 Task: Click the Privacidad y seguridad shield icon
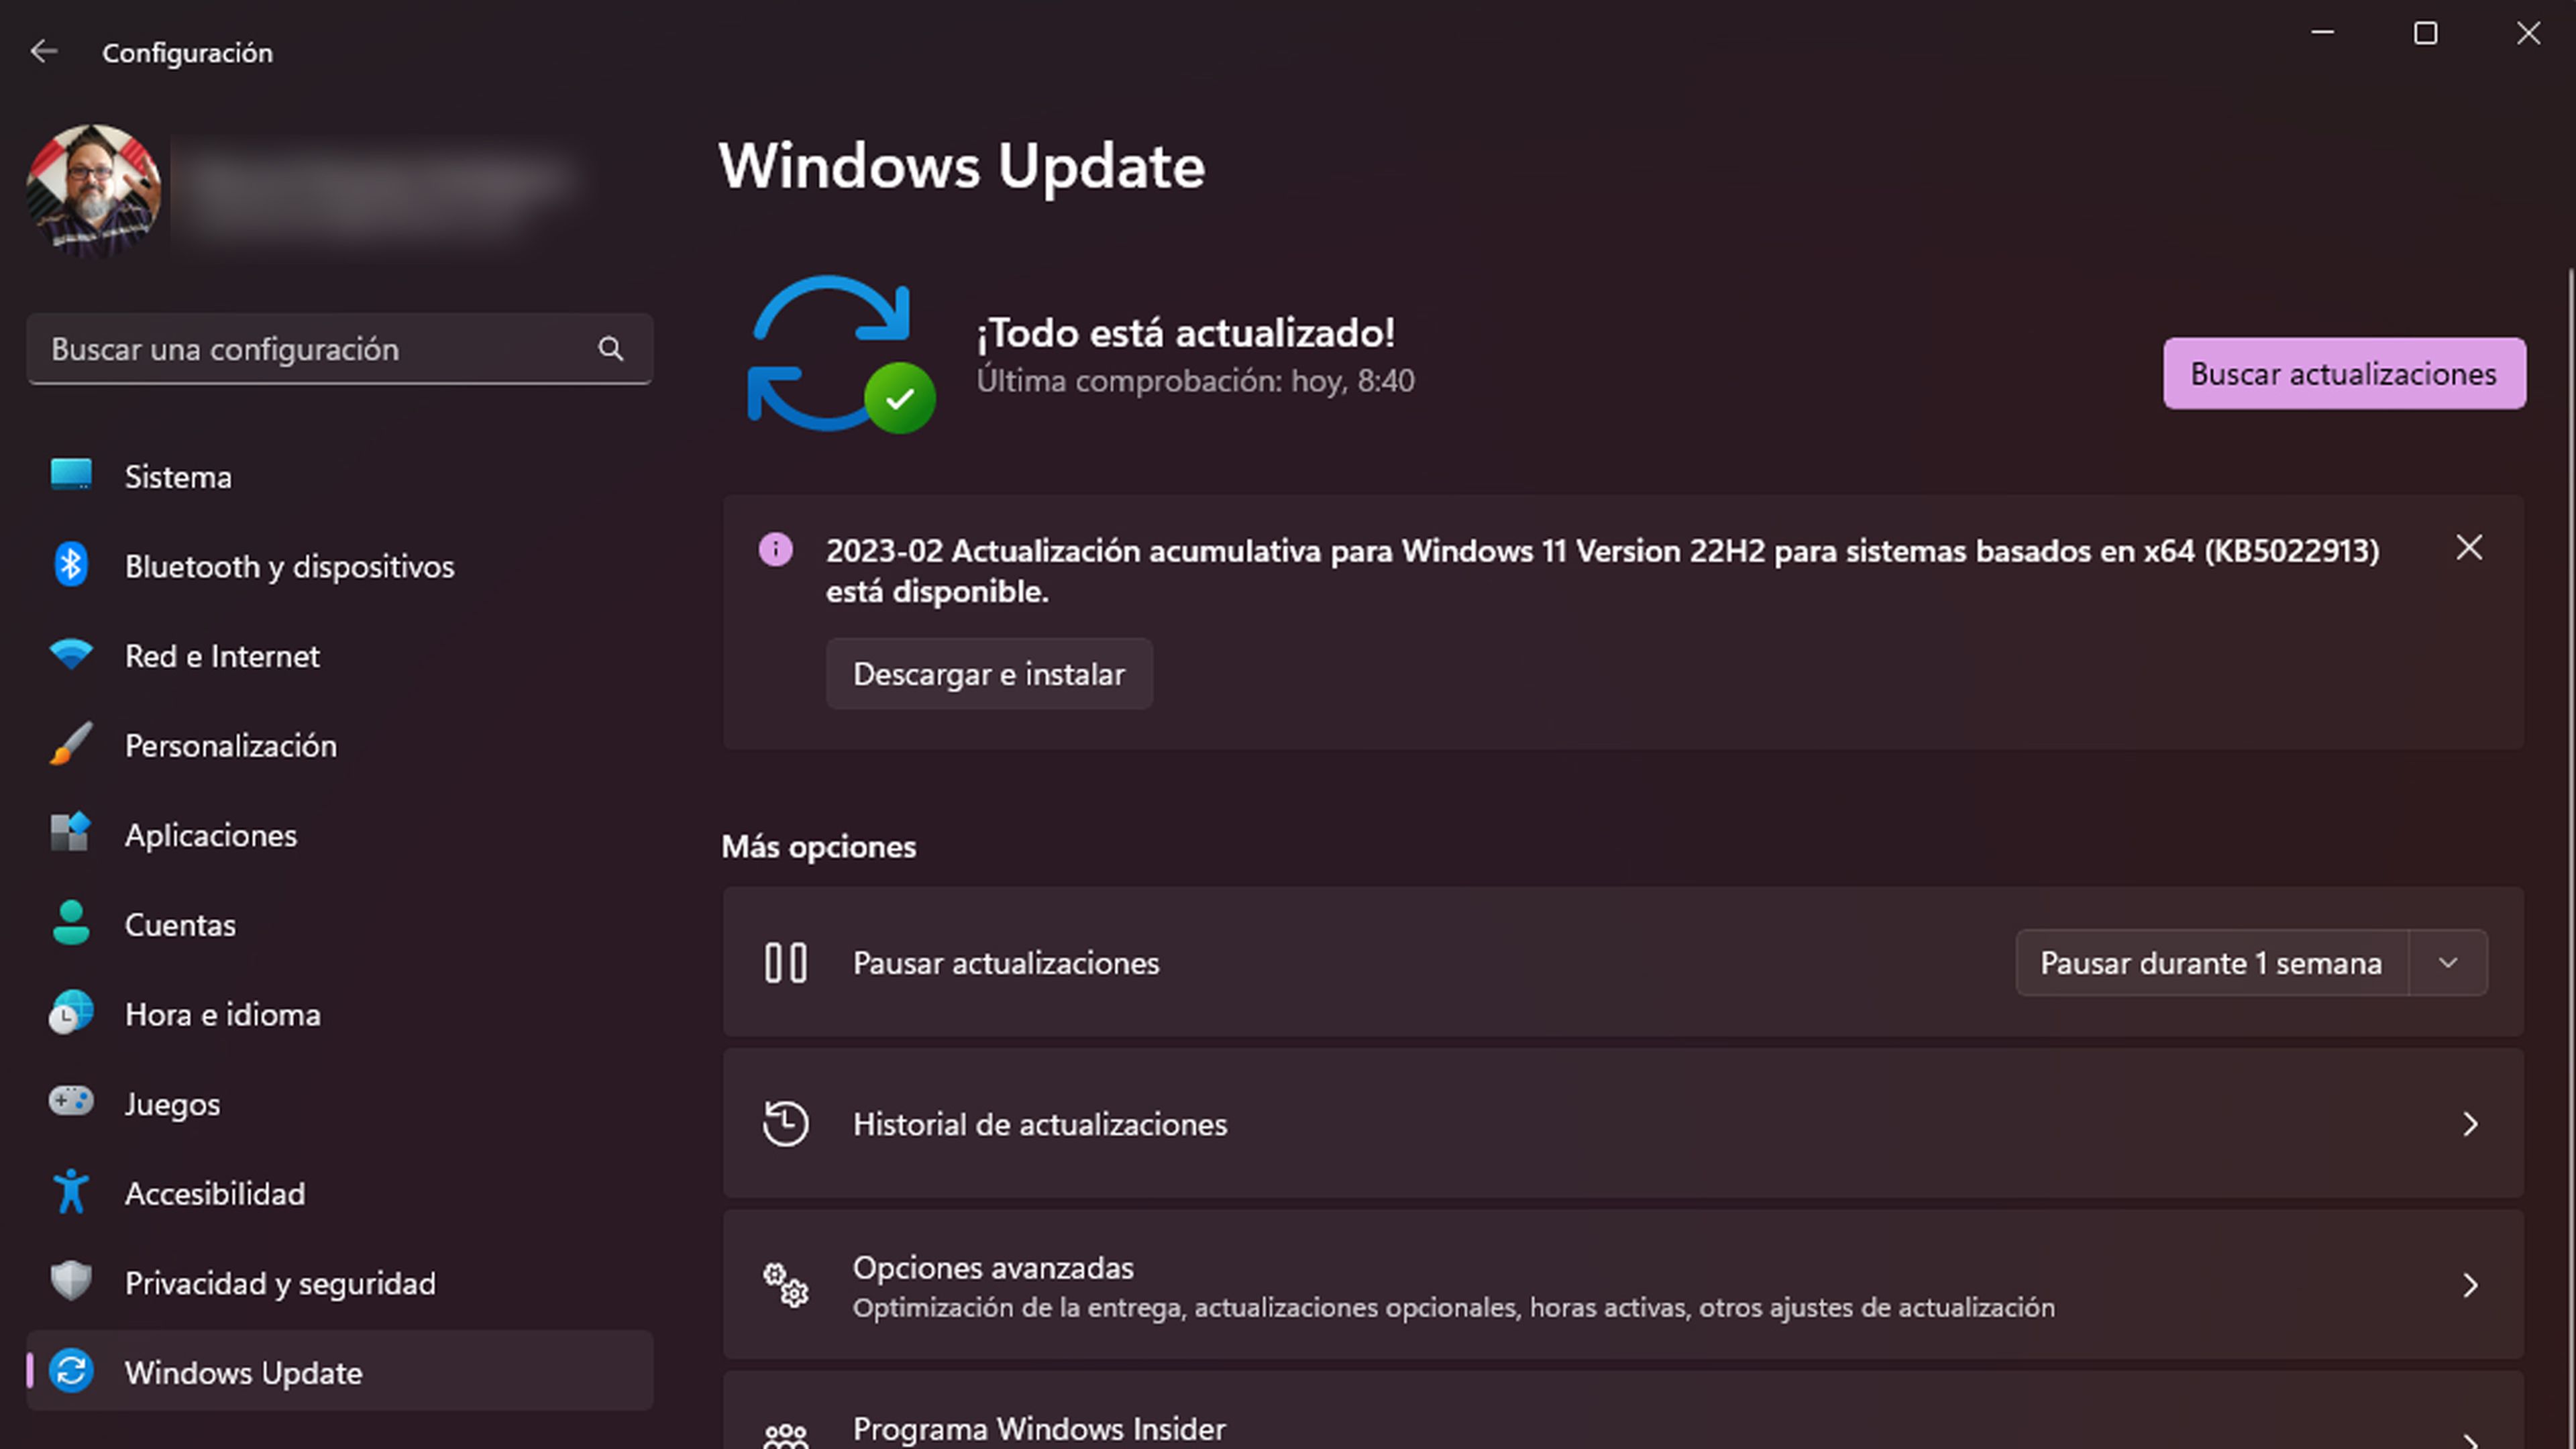pyautogui.click(x=71, y=1282)
